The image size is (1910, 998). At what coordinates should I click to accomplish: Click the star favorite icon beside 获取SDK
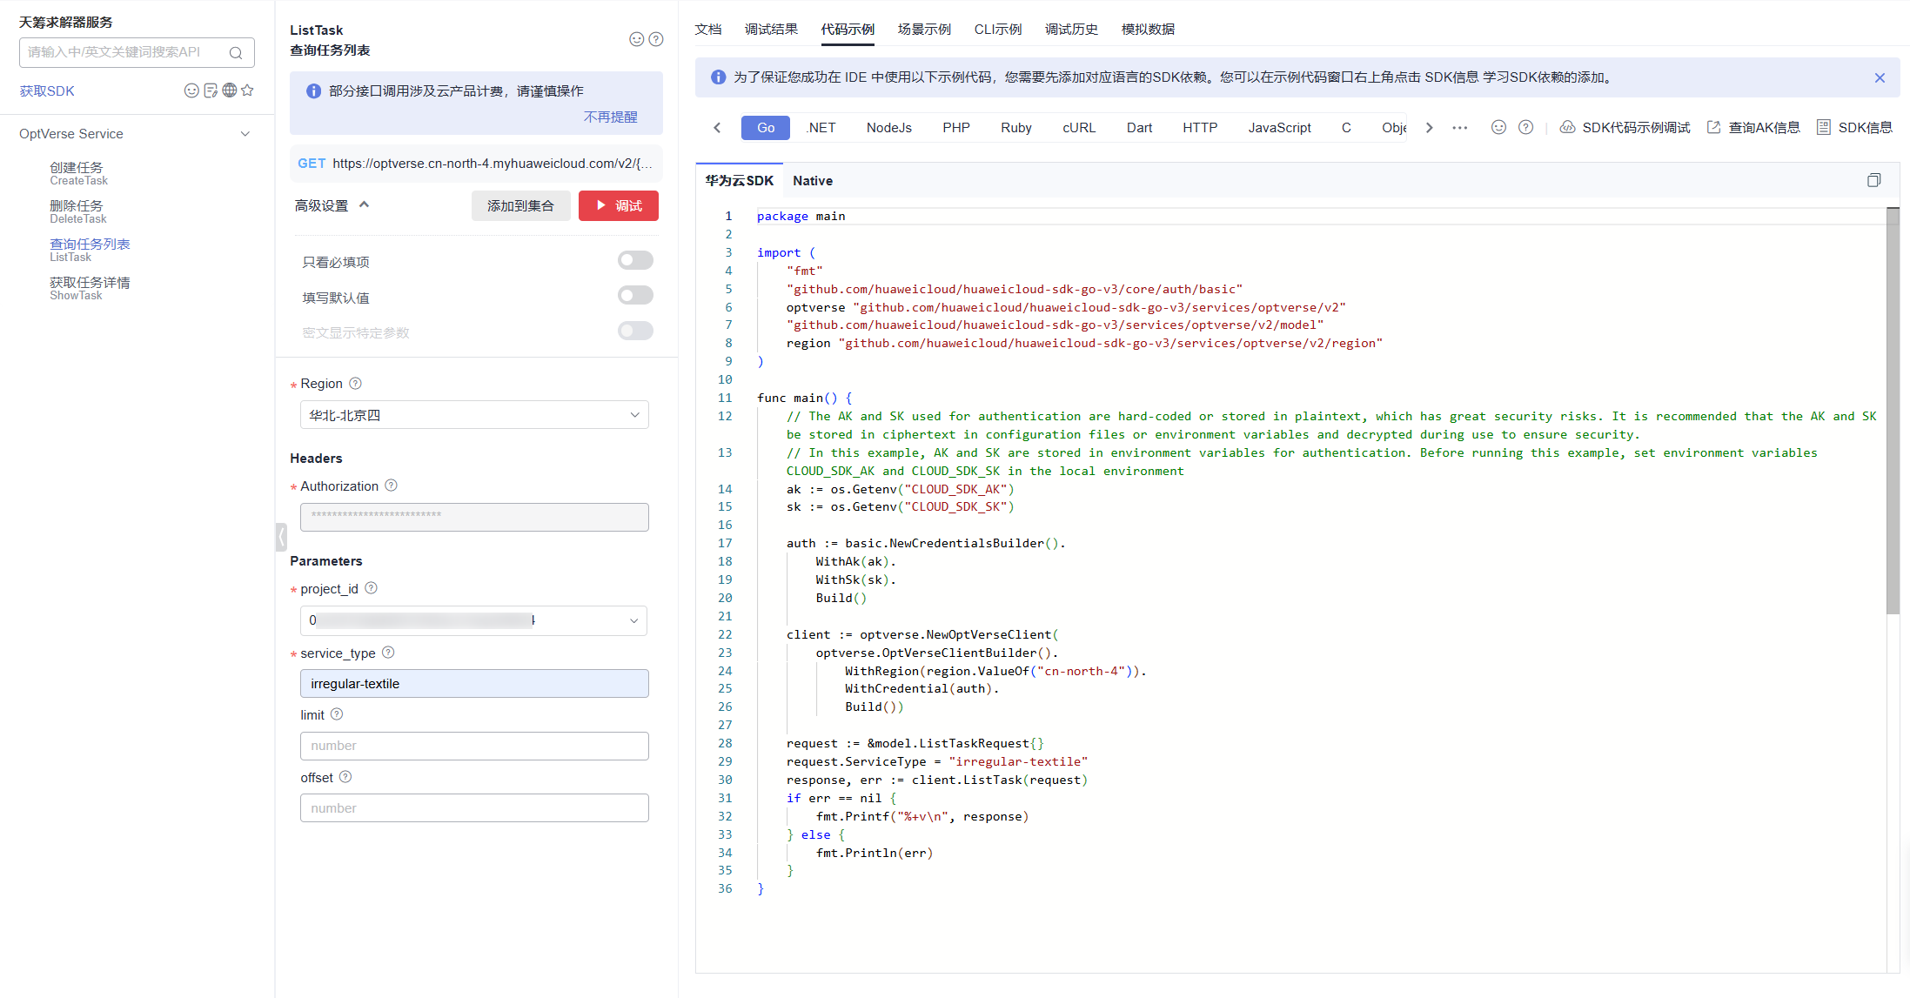[x=247, y=90]
